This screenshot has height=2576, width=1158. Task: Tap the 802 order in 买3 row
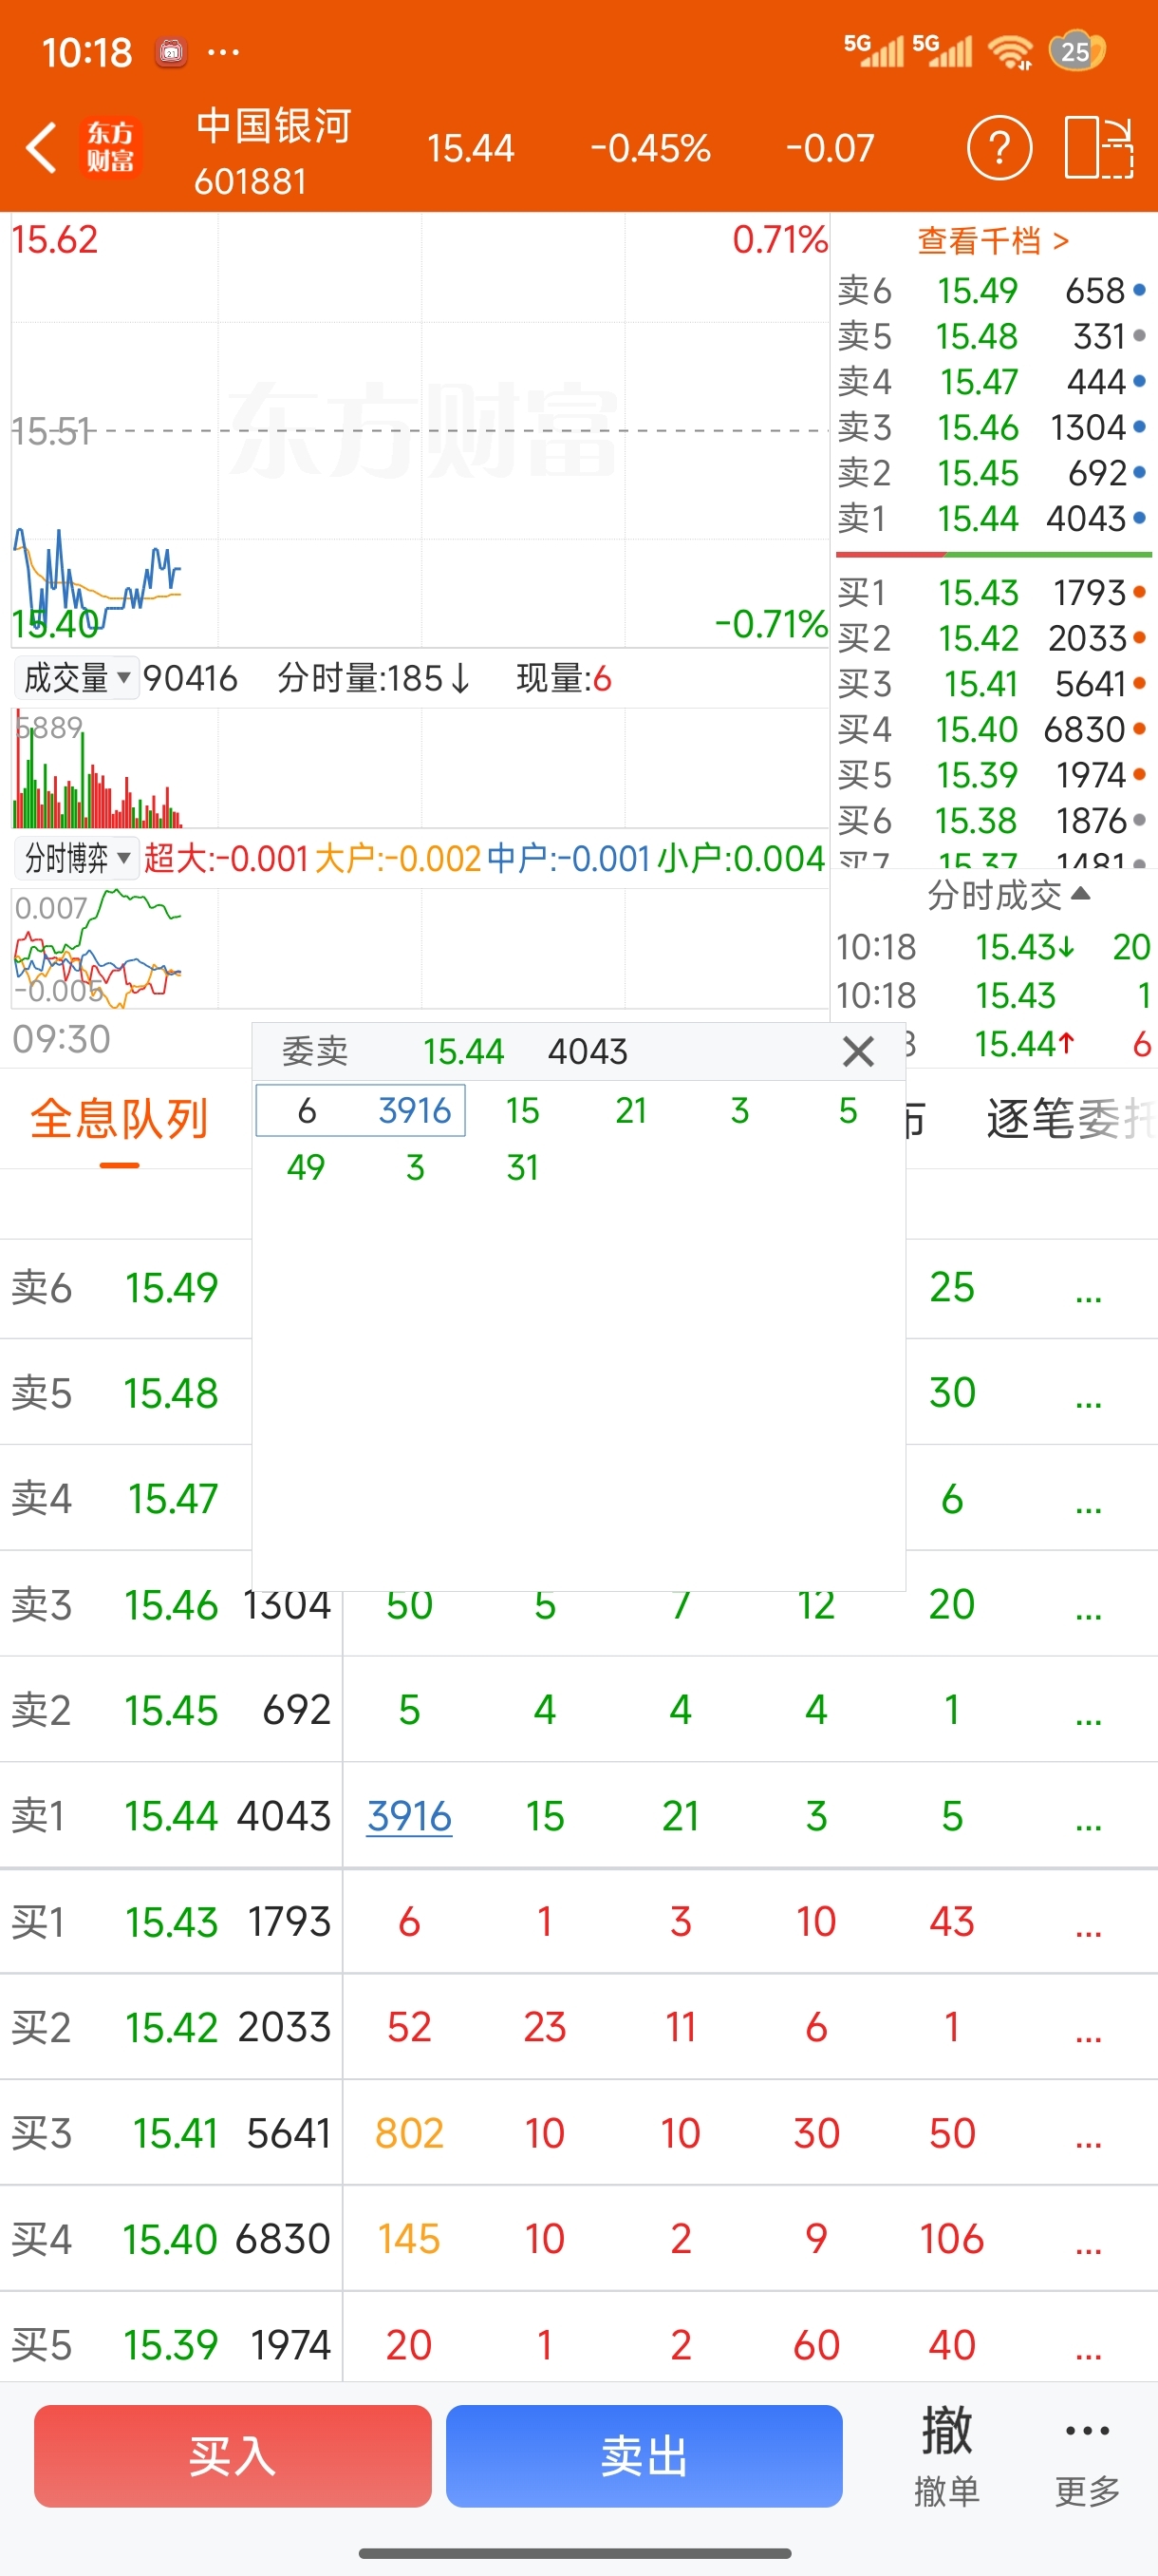(409, 2133)
